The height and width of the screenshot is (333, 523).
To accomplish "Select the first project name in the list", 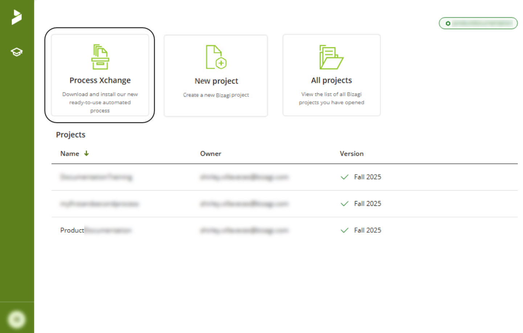I will [x=96, y=177].
